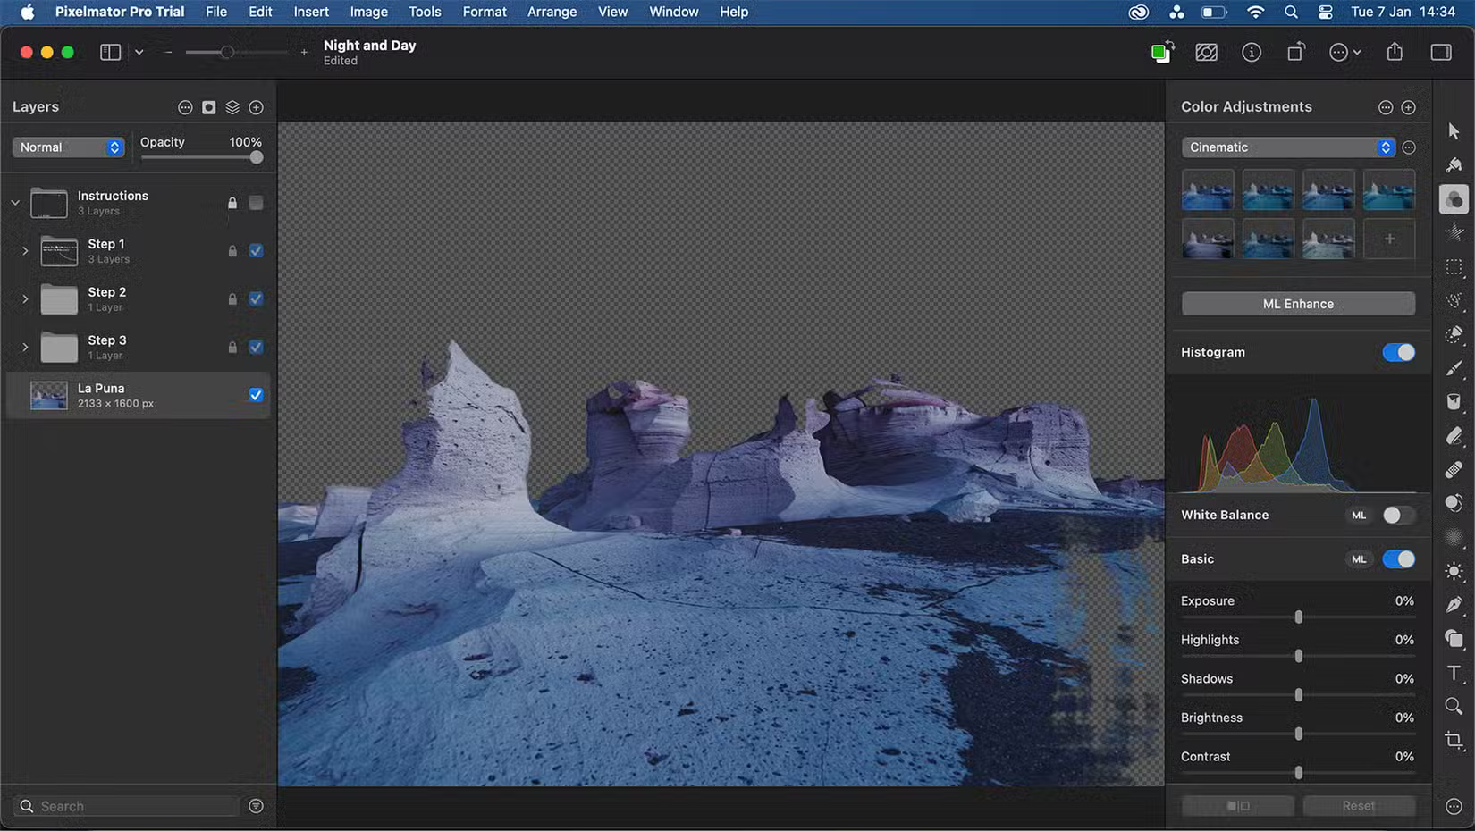This screenshot has width=1475, height=831.
Task: Expand the Step 1 layer group
Action: 24,251
